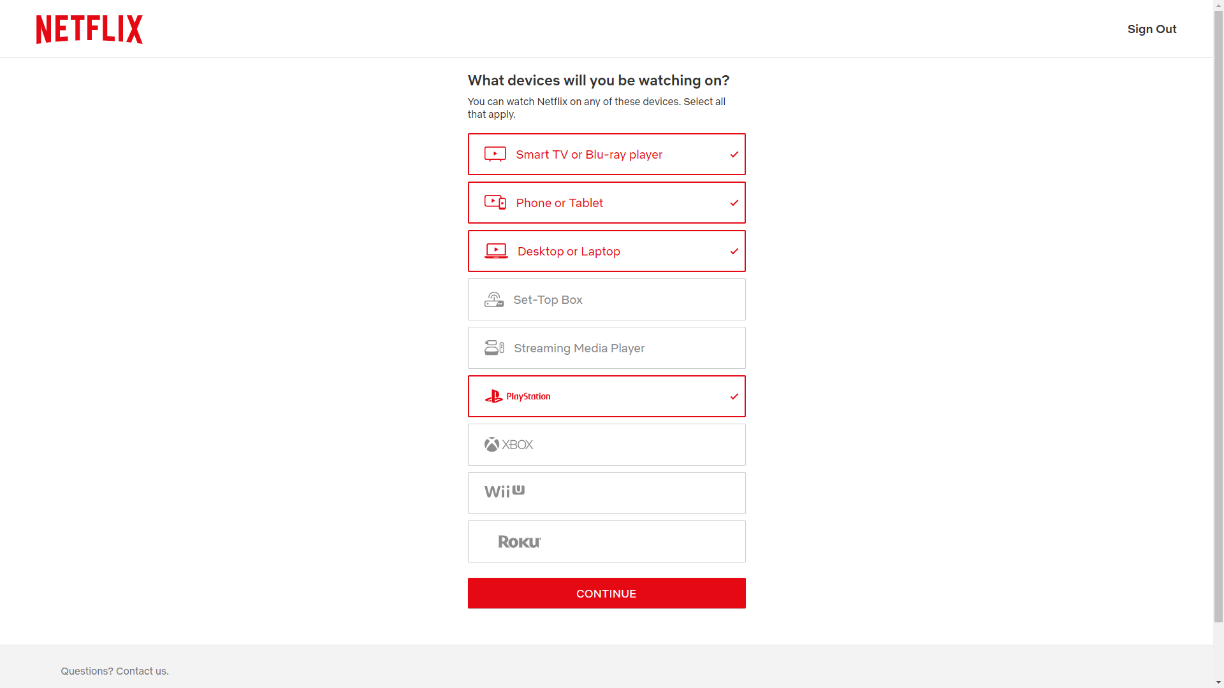Click the Smart TV icon
The width and height of the screenshot is (1224, 688).
495,154
